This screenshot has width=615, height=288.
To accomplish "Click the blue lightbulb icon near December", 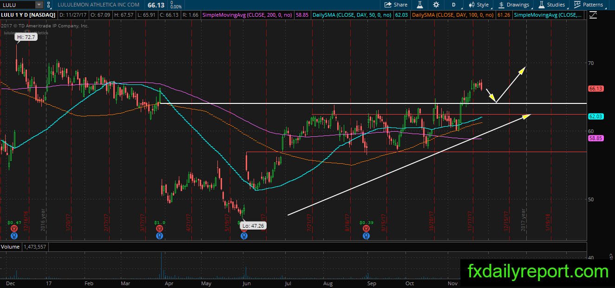I will pos(14,236).
